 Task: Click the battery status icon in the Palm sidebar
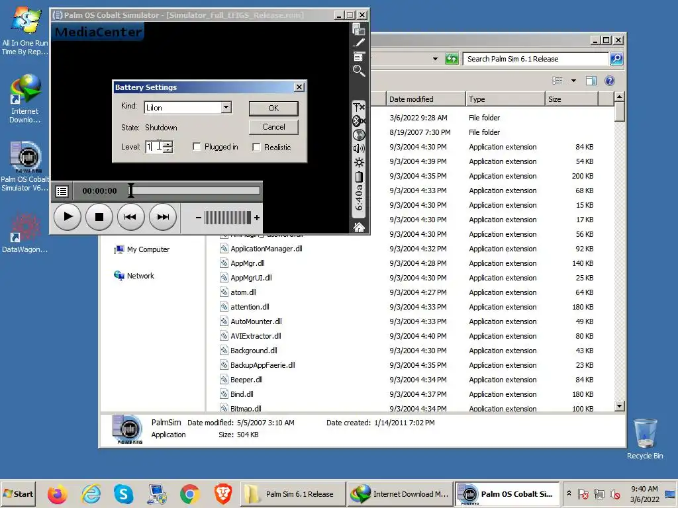[358, 177]
